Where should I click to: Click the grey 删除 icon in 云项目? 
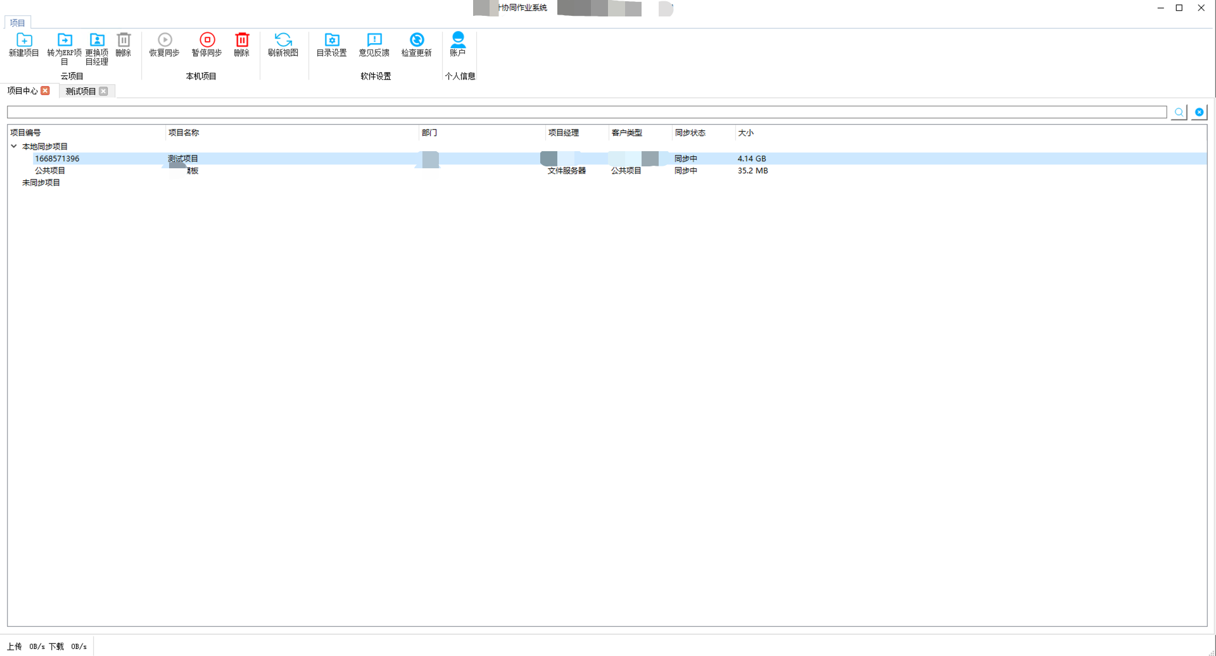[x=123, y=39]
